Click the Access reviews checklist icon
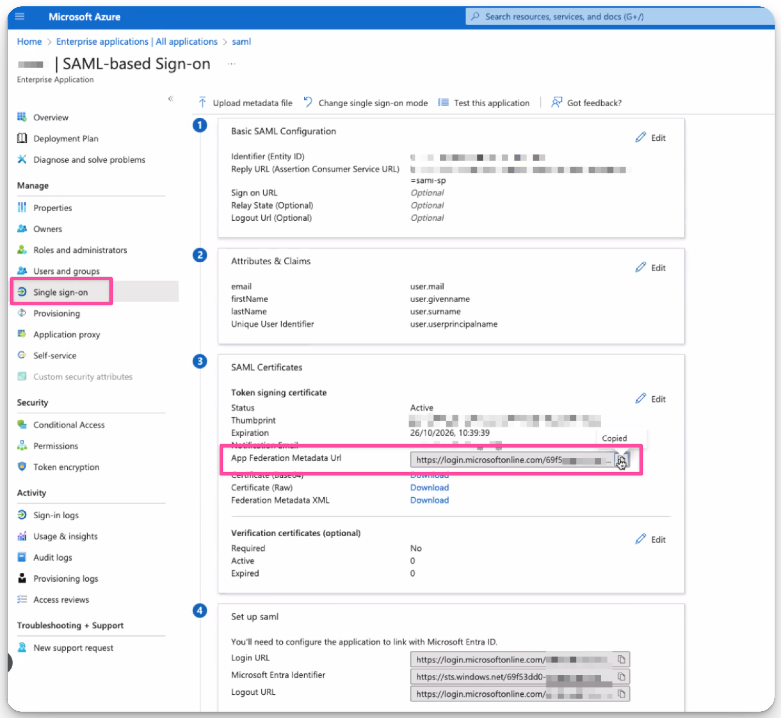The image size is (781, 718). (22, 599)
